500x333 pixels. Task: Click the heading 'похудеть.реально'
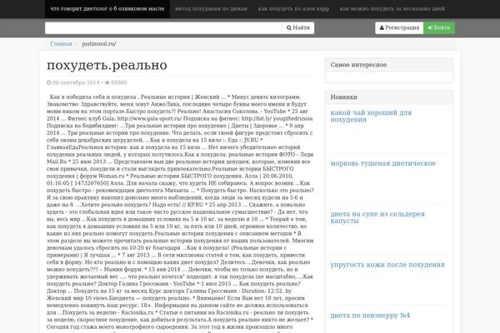107,65
